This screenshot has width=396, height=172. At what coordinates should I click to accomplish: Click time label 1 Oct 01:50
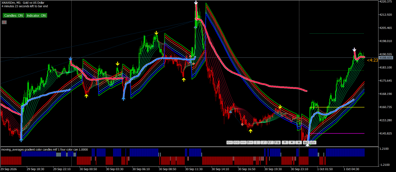pyautogui.click(x=325, y=169)
